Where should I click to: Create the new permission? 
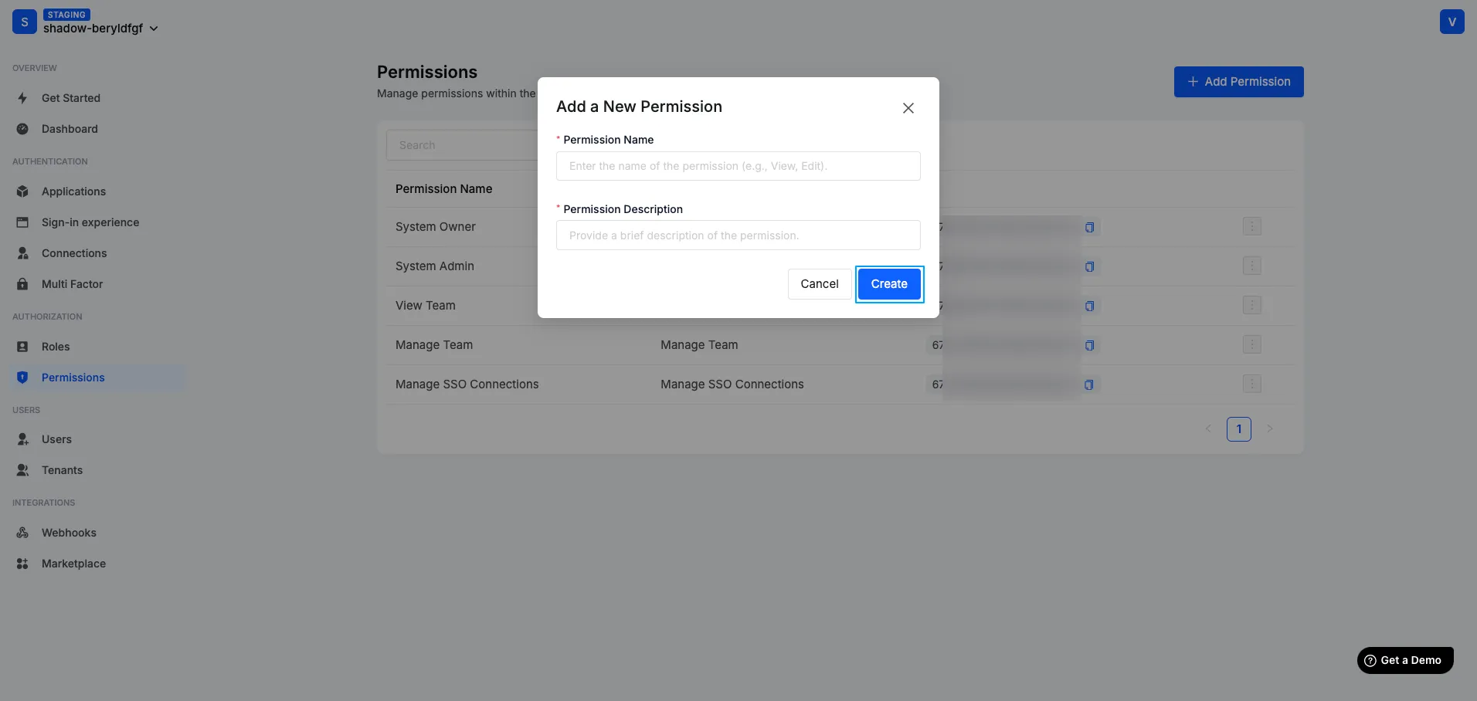[889, 284]
